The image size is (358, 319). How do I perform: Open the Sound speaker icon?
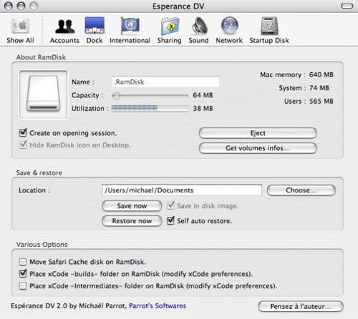(x=199, y=25)
